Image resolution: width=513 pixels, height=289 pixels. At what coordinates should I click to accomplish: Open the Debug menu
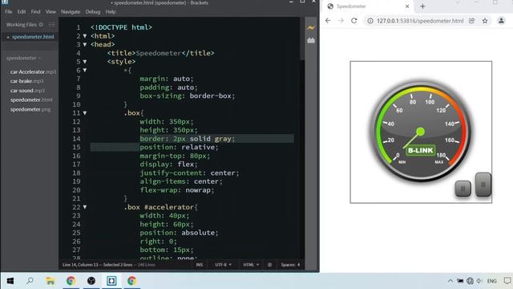(x=93, y=11)
